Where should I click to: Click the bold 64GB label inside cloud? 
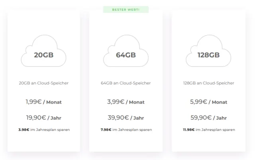(126, 55)
